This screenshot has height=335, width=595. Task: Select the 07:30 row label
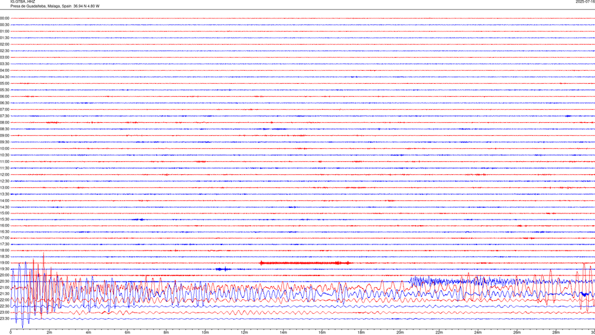(4, 116)
